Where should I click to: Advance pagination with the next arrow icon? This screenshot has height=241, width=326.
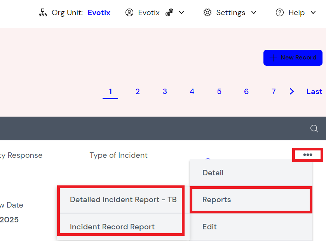pyautogui.click(x=291, y=91)
